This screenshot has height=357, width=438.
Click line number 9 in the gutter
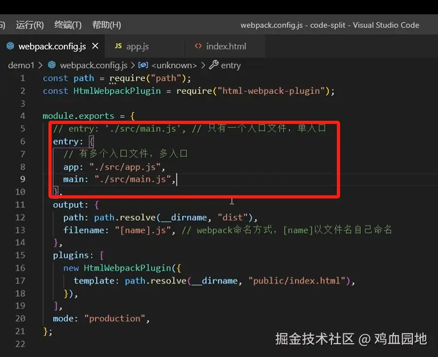click(23, 179)
